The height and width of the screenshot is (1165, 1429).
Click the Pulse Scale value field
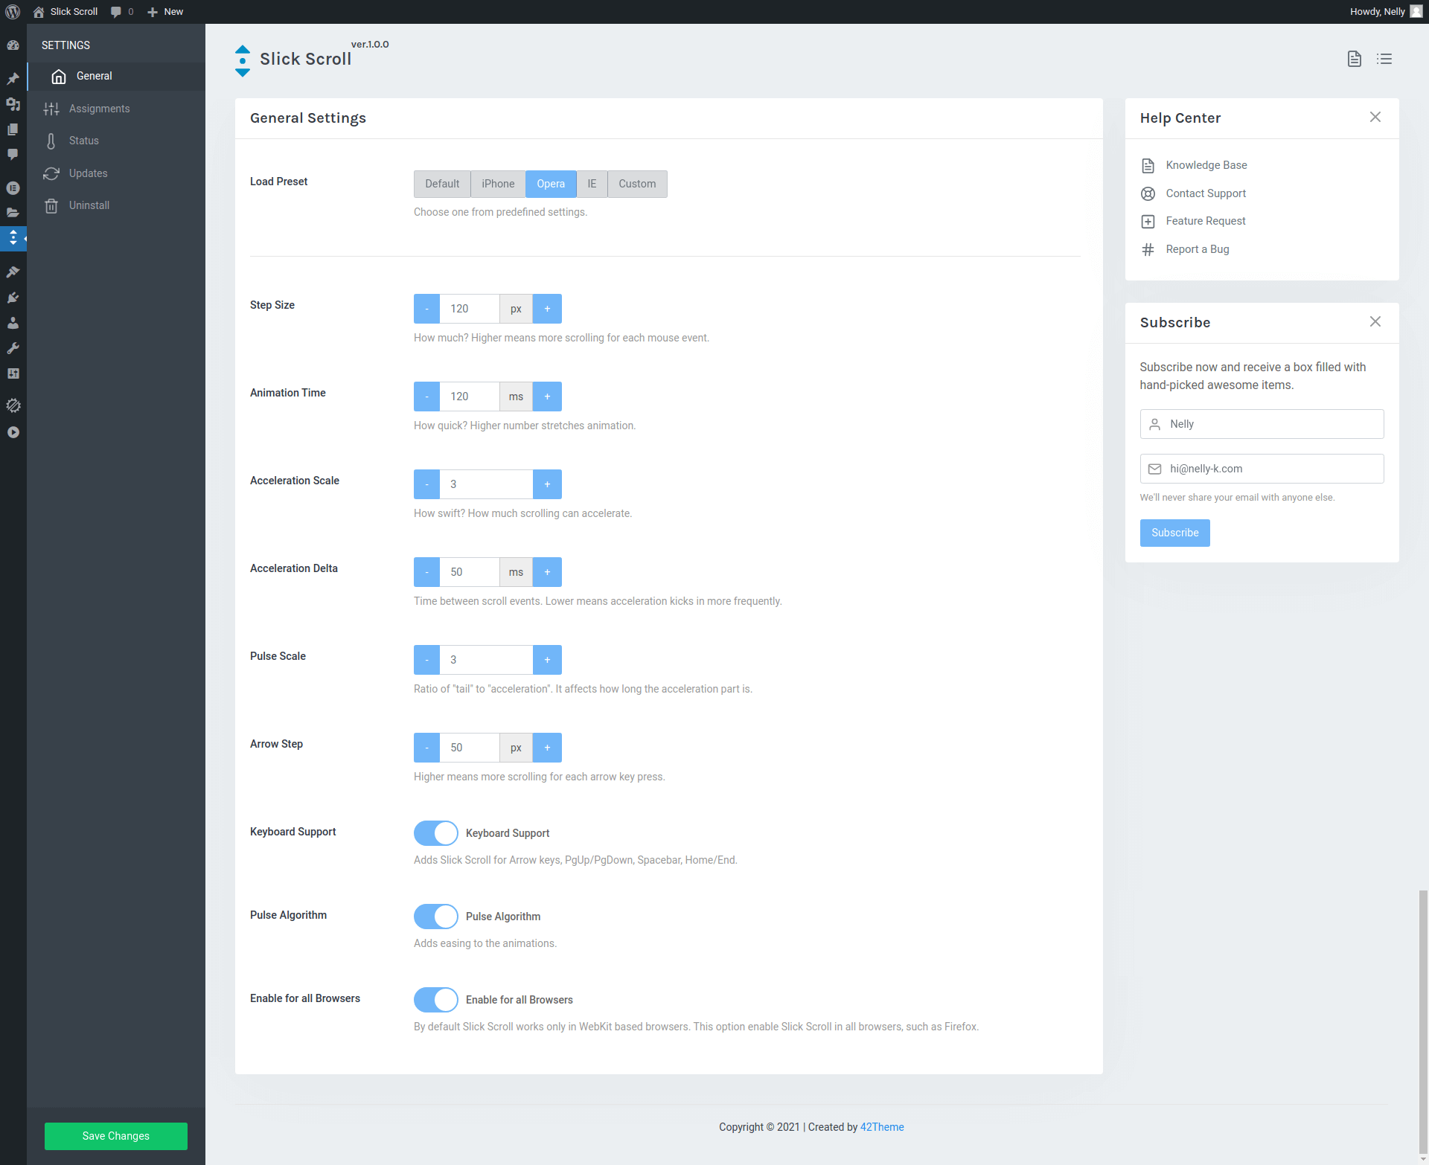click(486, 660)
